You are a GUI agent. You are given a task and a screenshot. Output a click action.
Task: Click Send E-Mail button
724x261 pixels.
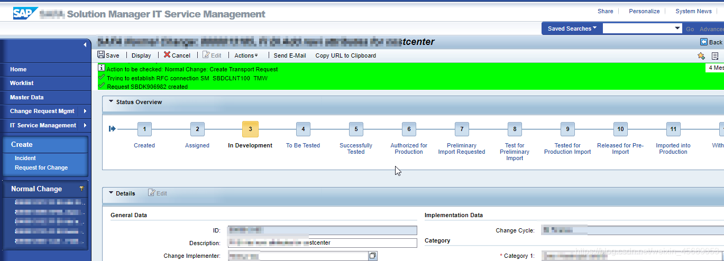click(x=290, y=55)
